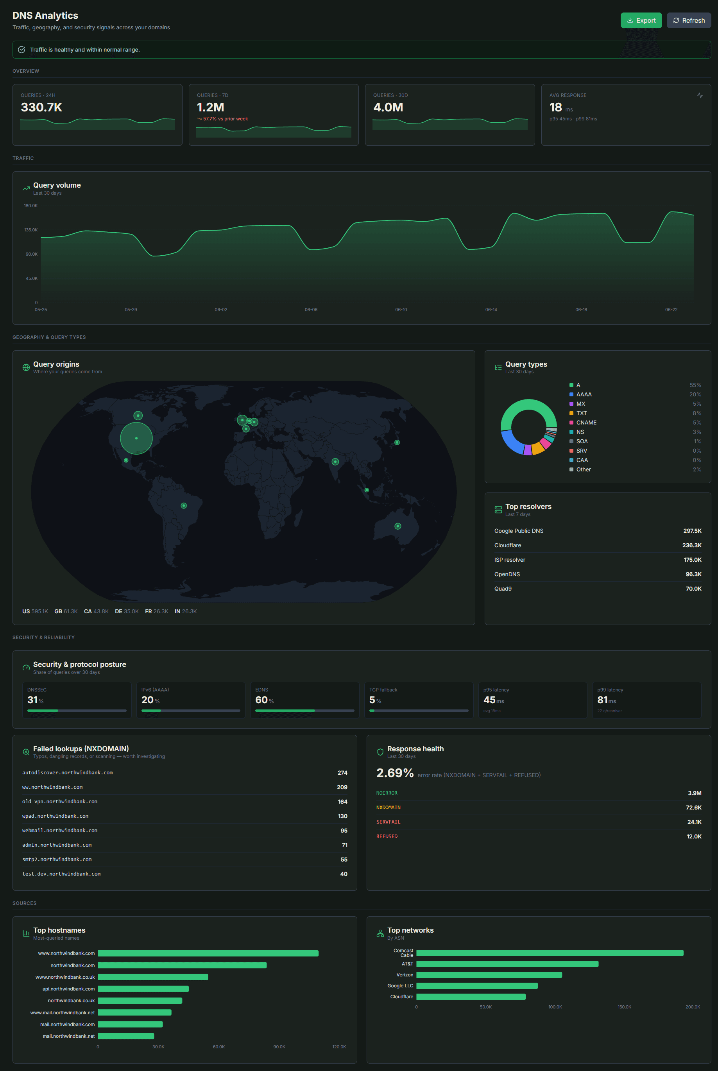Image resolution: width=718 pixels, height=1071 pixels.
Task: Click the shield icon beside Response health
Action: click(380, 752)
